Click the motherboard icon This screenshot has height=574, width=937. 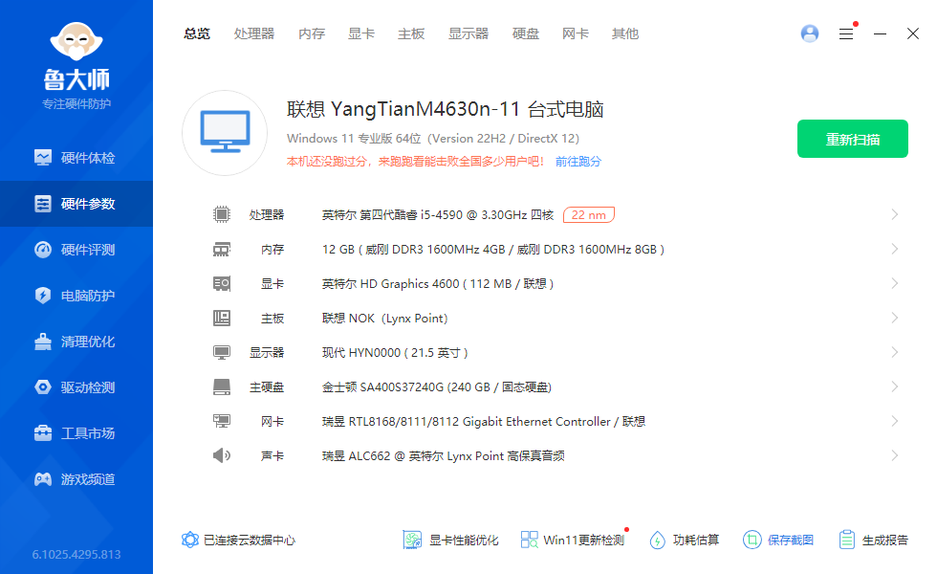[x=222, y=318]
